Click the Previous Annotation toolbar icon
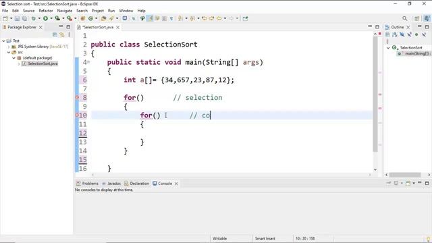432x243 pixels. pyautogui.click(x=192, y=18)
